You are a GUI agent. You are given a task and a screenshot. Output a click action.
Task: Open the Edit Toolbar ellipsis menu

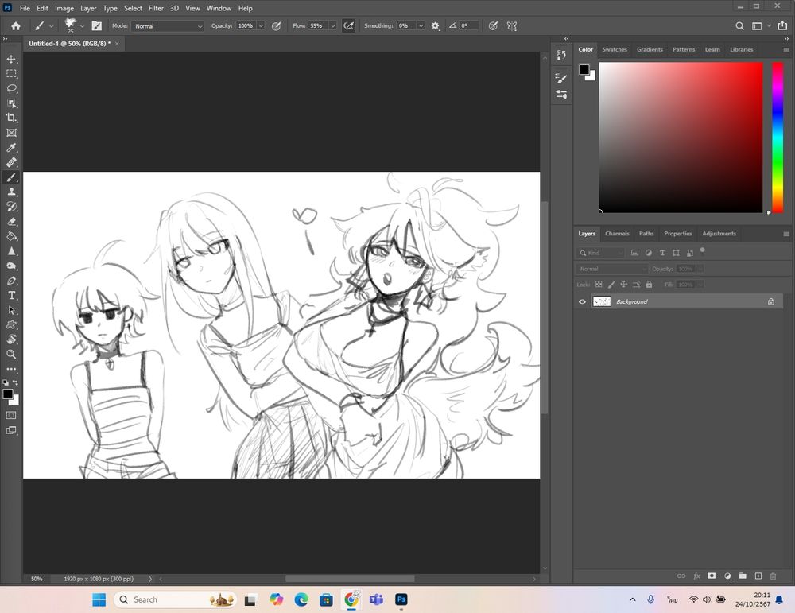click(x=11, y=369)
